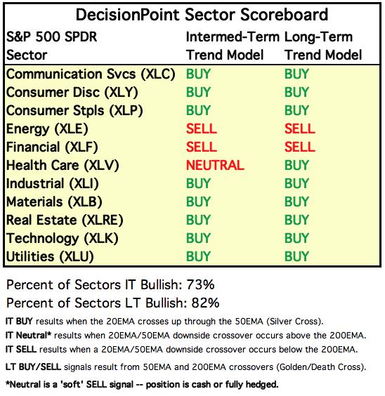Select the Industrial (XLI) sector label
Viewport: 385px width, 396px height.
(x=52, y=183)
